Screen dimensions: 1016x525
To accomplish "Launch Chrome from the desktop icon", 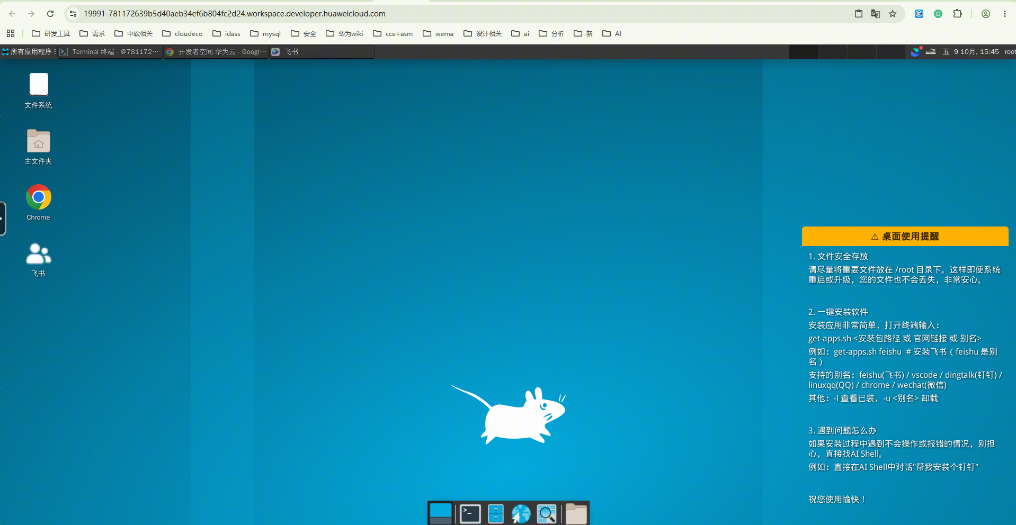I will pos(39,203).
